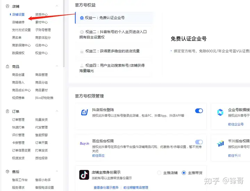250x191 pixels.
Task: Click the 售后 section box icon
Action: pyautogui.click(x=7, y=172)
